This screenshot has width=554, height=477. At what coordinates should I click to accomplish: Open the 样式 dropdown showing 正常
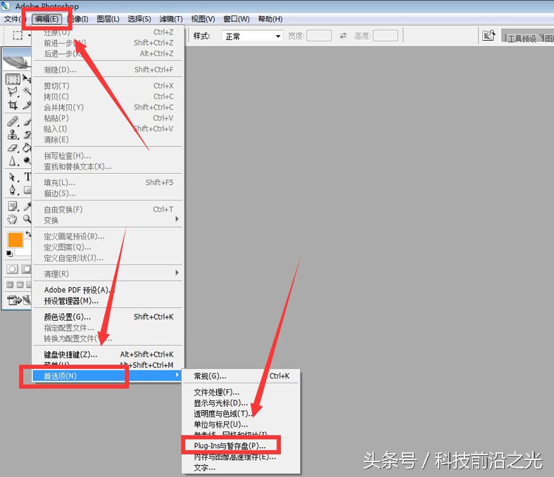coord(252,36)
